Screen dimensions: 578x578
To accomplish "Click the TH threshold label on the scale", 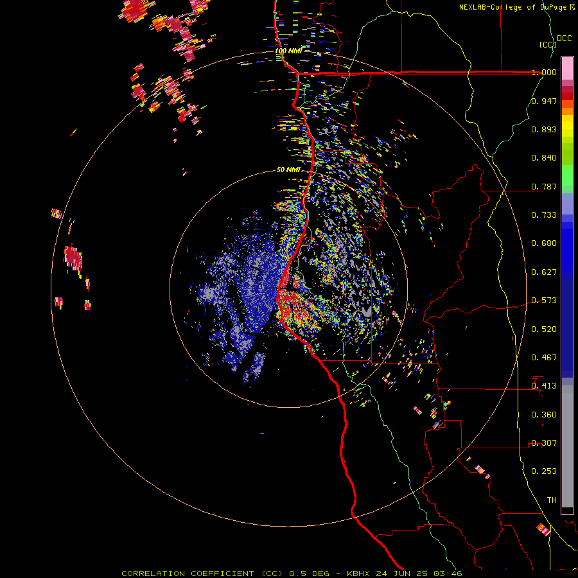I will tap(552, 500).
